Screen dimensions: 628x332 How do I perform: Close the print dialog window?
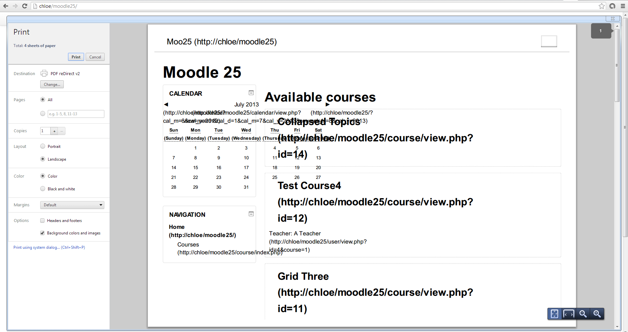613,19
